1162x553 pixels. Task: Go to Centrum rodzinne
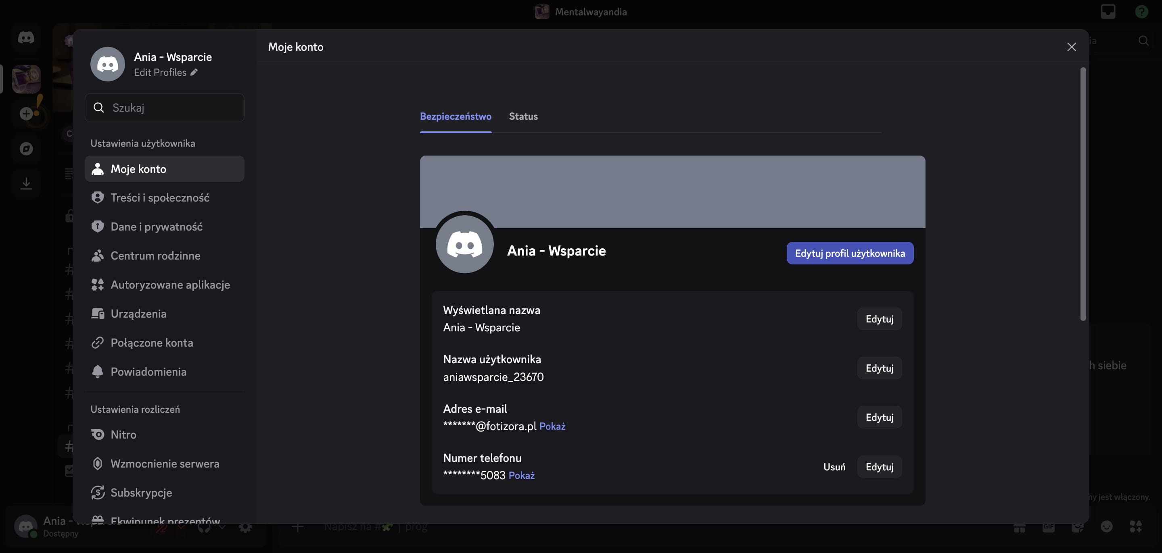[165, 256]
